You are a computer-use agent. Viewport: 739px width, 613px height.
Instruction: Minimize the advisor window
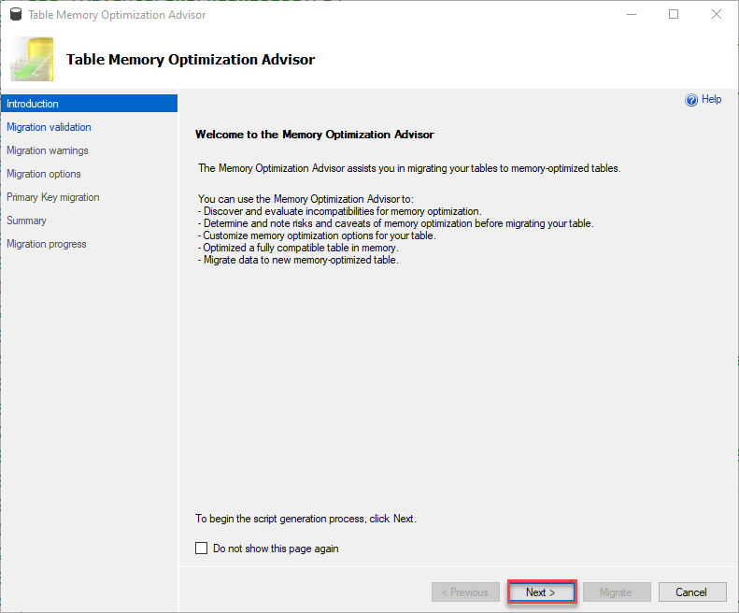click(632, 15)
